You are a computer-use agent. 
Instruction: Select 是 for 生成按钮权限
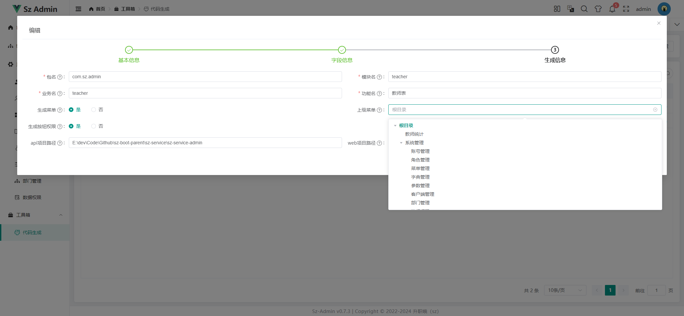(x=75, y=126)
